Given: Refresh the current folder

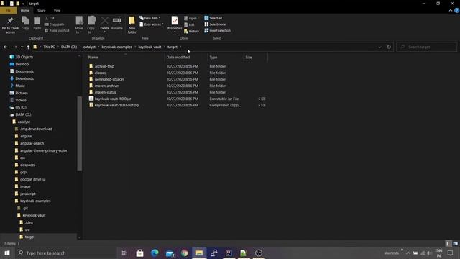Looking at the screenshot, I should pyautogui.click(x=389, y=47).
